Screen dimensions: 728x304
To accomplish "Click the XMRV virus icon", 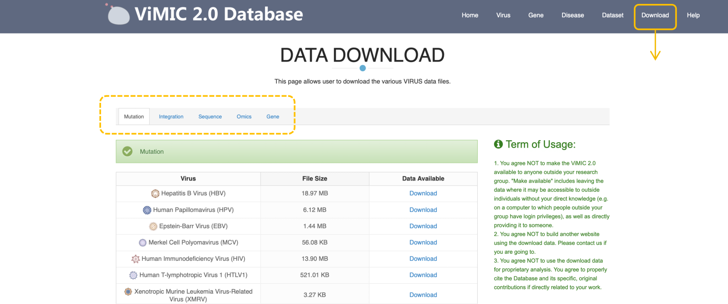I will tap(128, 292).
